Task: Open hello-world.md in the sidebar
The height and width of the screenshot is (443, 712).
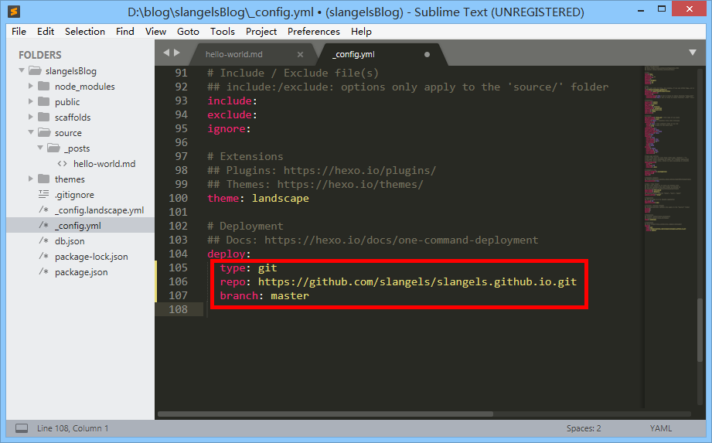Action: pos(104,163)
